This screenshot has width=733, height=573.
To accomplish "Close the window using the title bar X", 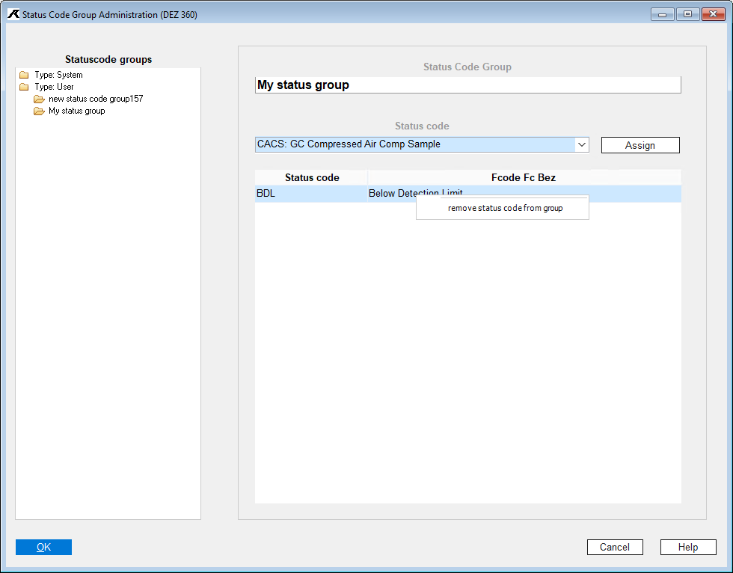I will 712,14.
